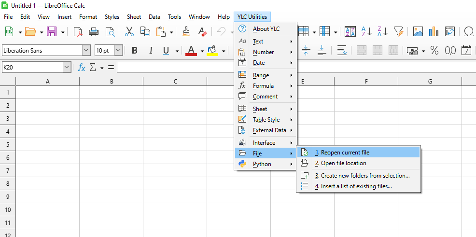Screen dimensions: 476x237
Task: Open the Name Box dropdown arrow
Action: coord(67,68)
